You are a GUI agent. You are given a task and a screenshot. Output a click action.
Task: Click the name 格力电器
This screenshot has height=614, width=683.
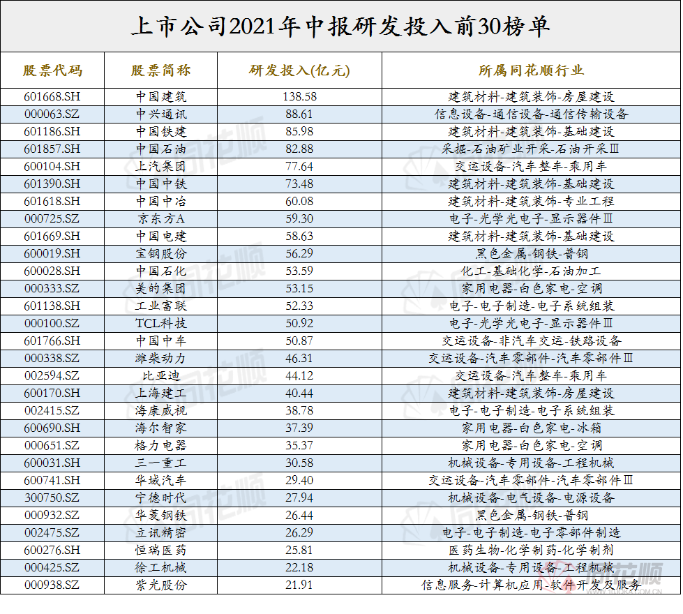pos(160,445)
